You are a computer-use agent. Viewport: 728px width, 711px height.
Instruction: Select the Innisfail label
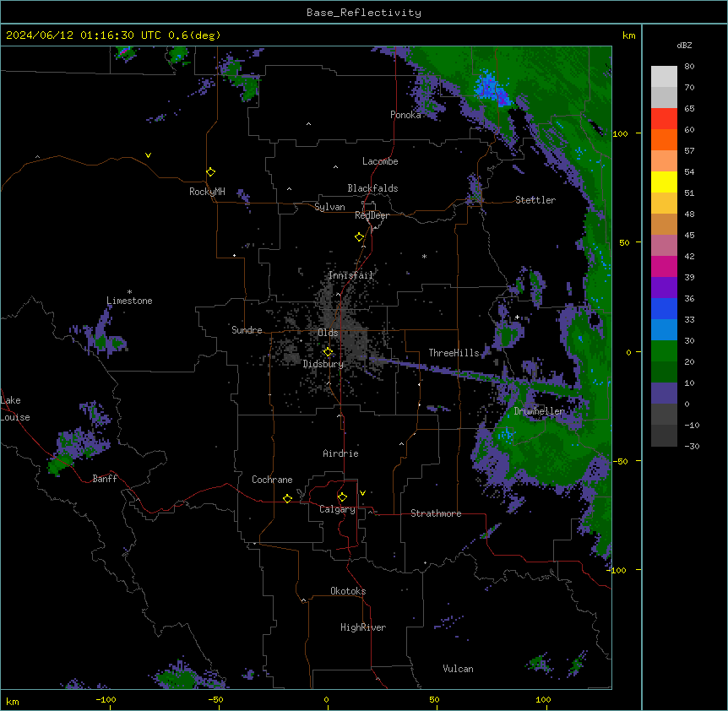(x=351, y=275)
